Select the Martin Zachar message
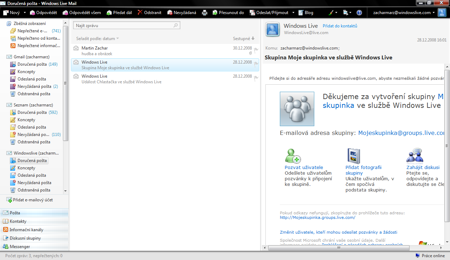450x260 pixels. pos(165,51)
